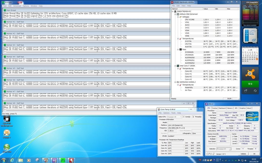Collapse the Intel Core i7 2600K node

coord(175,66)
